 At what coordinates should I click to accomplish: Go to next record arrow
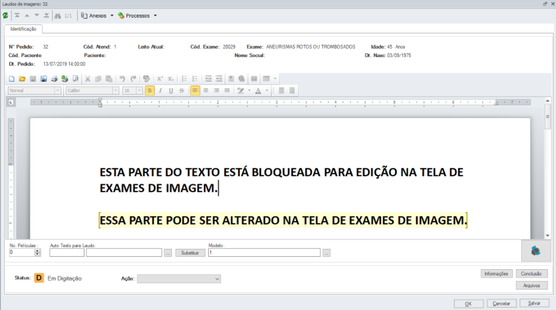point(37,16)
